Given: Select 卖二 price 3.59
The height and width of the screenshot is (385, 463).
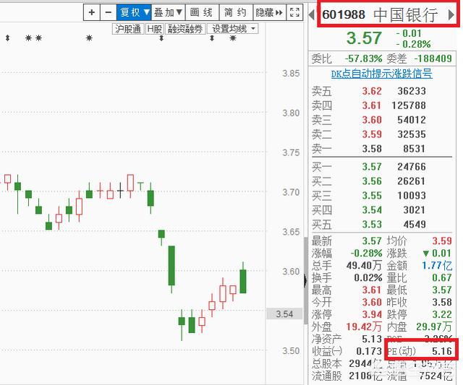Looking at the screenshot, I should [x=372, y=134].
